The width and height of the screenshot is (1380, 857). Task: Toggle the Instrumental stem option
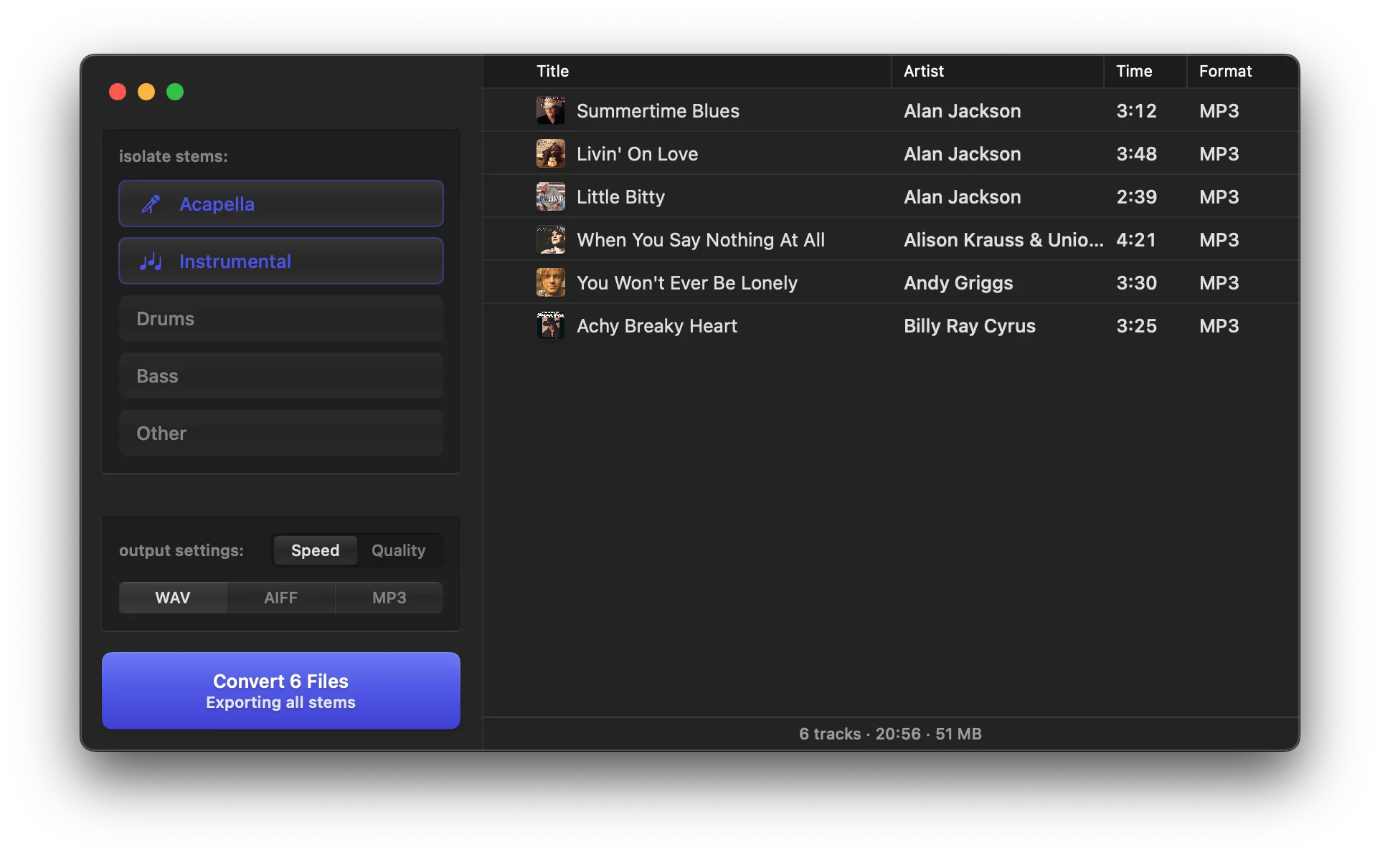pyautogui.click(x=280, y=261)
